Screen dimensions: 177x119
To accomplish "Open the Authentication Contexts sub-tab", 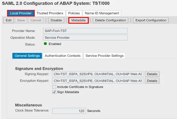I will pyautogui.click(x=63, y=56).
